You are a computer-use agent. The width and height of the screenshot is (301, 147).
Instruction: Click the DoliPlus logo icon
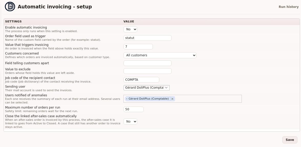(x=10, y=7)
